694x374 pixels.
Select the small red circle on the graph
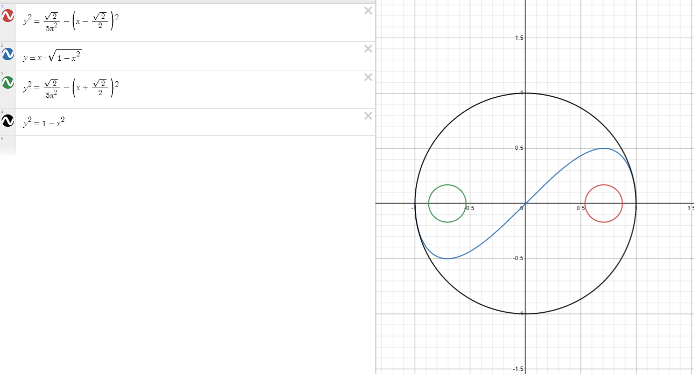(622, 203)
